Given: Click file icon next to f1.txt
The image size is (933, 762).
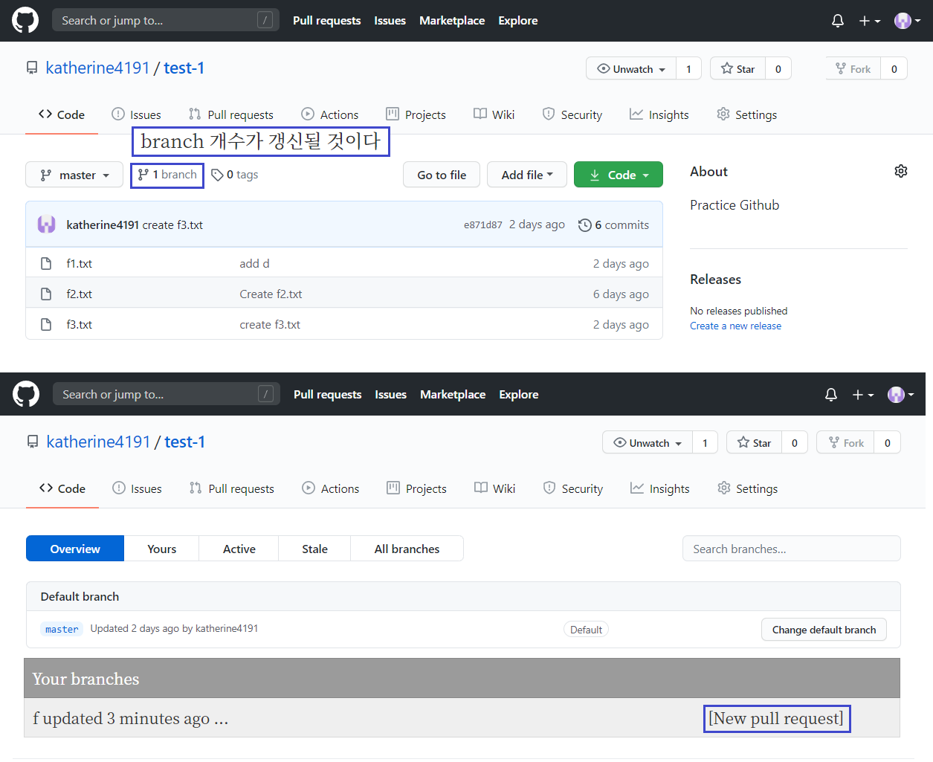Looking at the screenshot, I should pyautogui.click(x=46, y=263).
